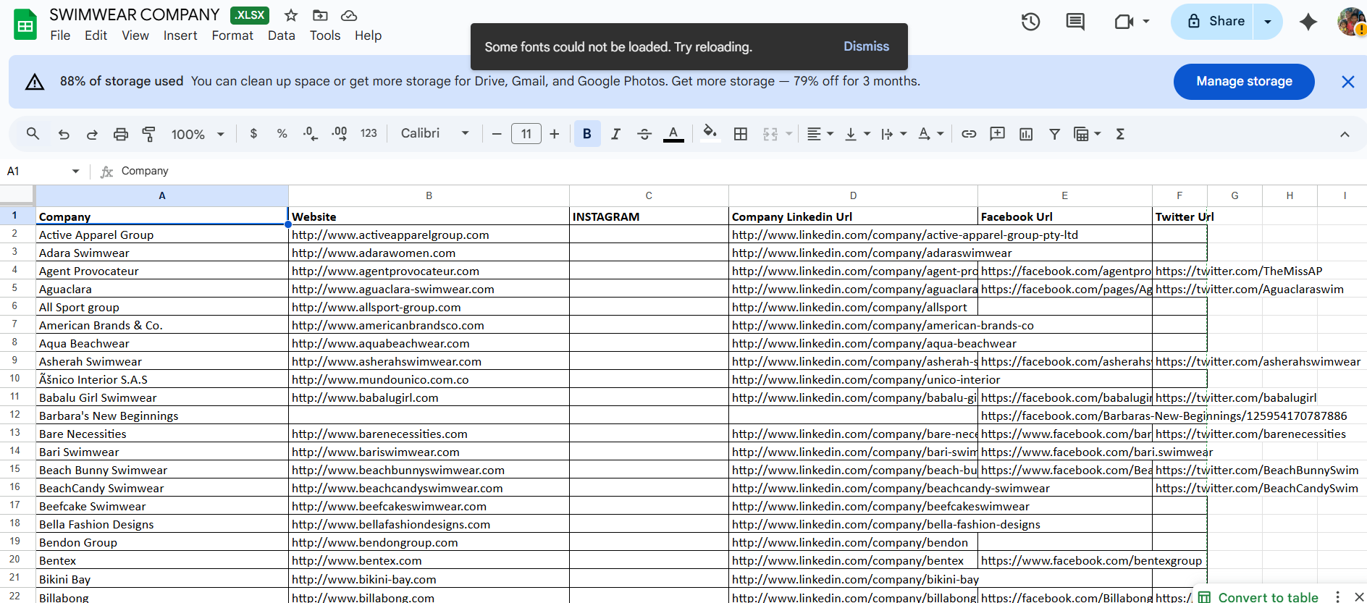1367x603 pixels.
Task: Open the borders menu
Action: click(x=741, y=134)
